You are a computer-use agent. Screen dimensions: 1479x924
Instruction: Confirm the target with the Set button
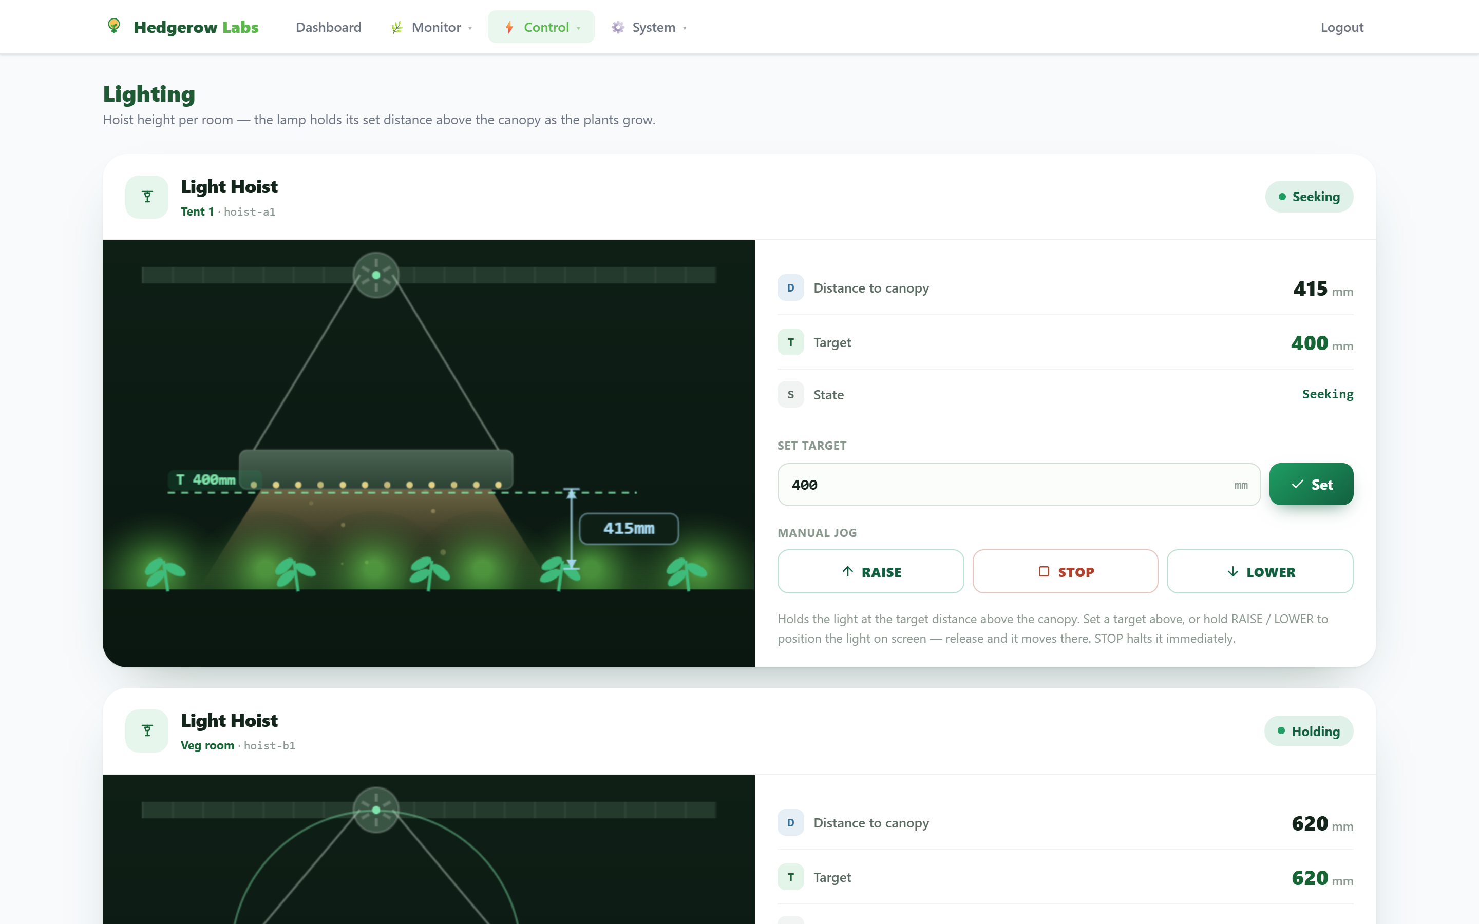tap(1311, 485)
